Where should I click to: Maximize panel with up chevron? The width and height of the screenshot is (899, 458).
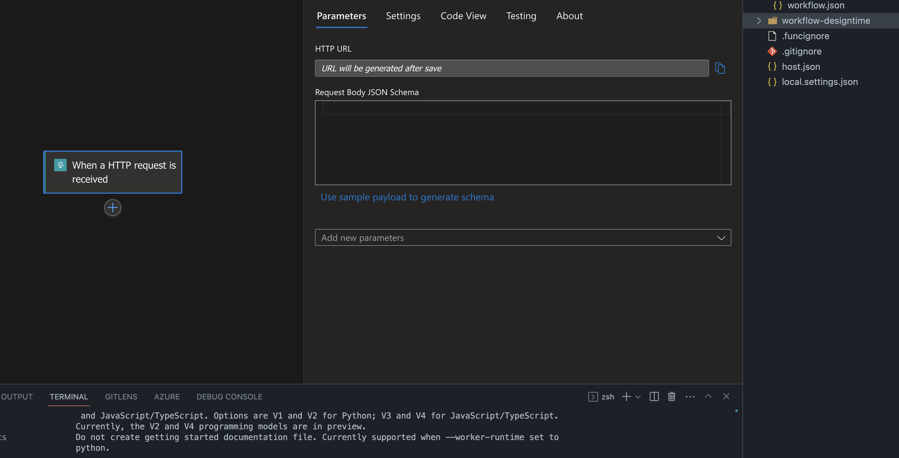click(708, 396)
